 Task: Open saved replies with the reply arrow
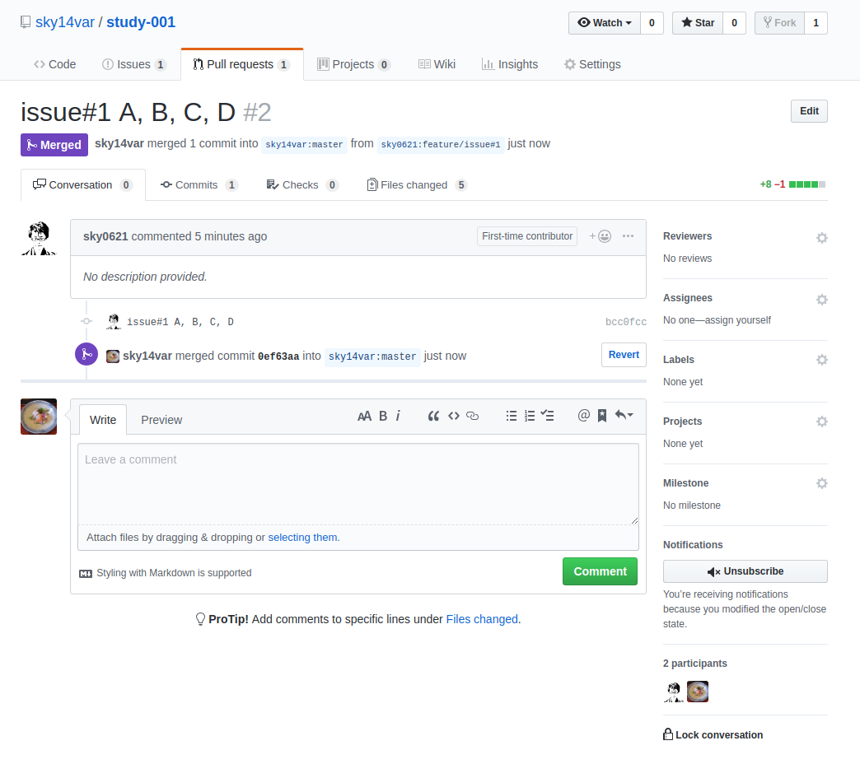[x=624, y=415]
